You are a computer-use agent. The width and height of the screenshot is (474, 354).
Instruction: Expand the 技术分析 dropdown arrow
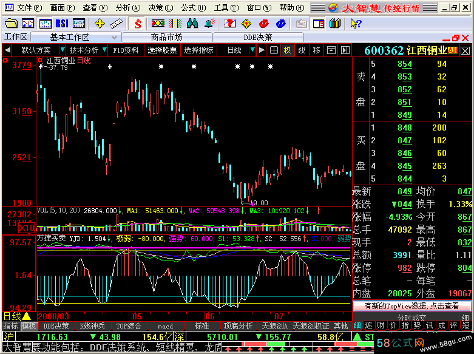[x=104, y=50]
